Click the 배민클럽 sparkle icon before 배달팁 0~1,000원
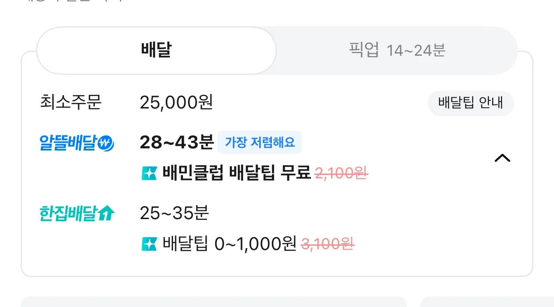Screen dimensions: 554x307 coord(149,244)
